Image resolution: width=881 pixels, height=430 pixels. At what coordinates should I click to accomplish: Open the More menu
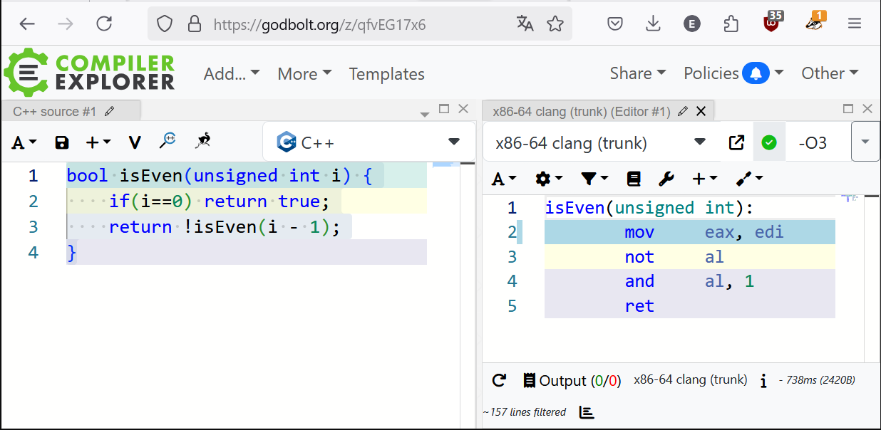coord(304,73)
